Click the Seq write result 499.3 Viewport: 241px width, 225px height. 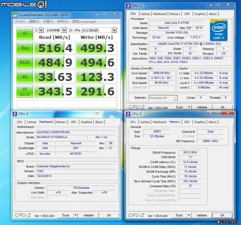click(96, 48)
